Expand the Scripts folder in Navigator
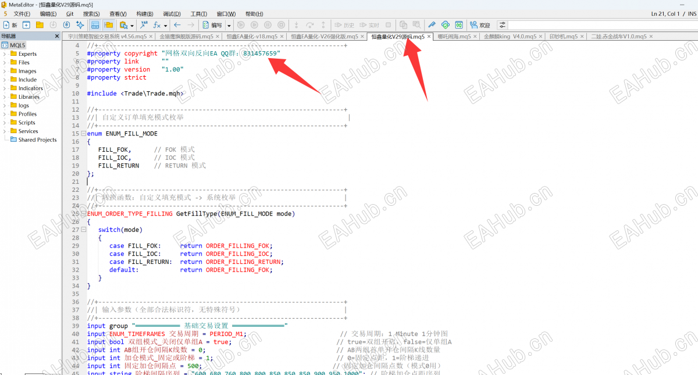Viewport: 698px width, 375px height. (5, 123)
